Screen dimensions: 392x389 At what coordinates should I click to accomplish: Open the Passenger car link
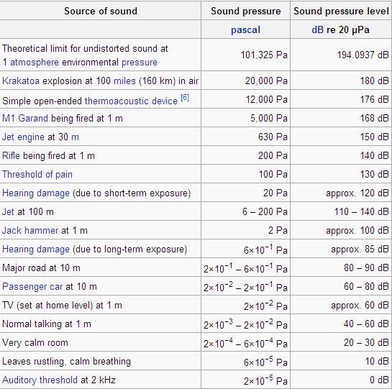[32, 287]
